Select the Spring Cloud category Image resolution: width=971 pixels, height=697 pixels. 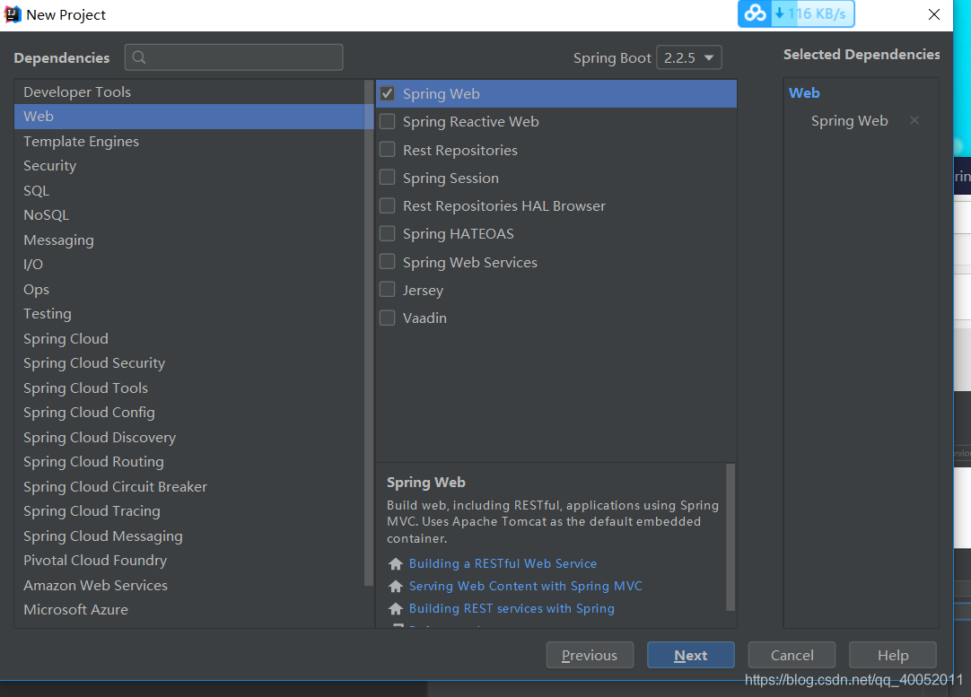(189, 338)
